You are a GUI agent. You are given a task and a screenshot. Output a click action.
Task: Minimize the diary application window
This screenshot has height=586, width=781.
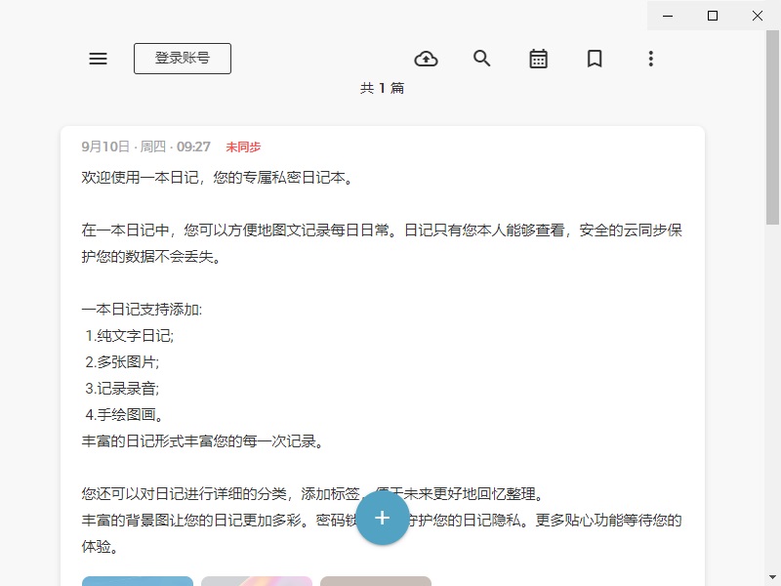(668, 16)
